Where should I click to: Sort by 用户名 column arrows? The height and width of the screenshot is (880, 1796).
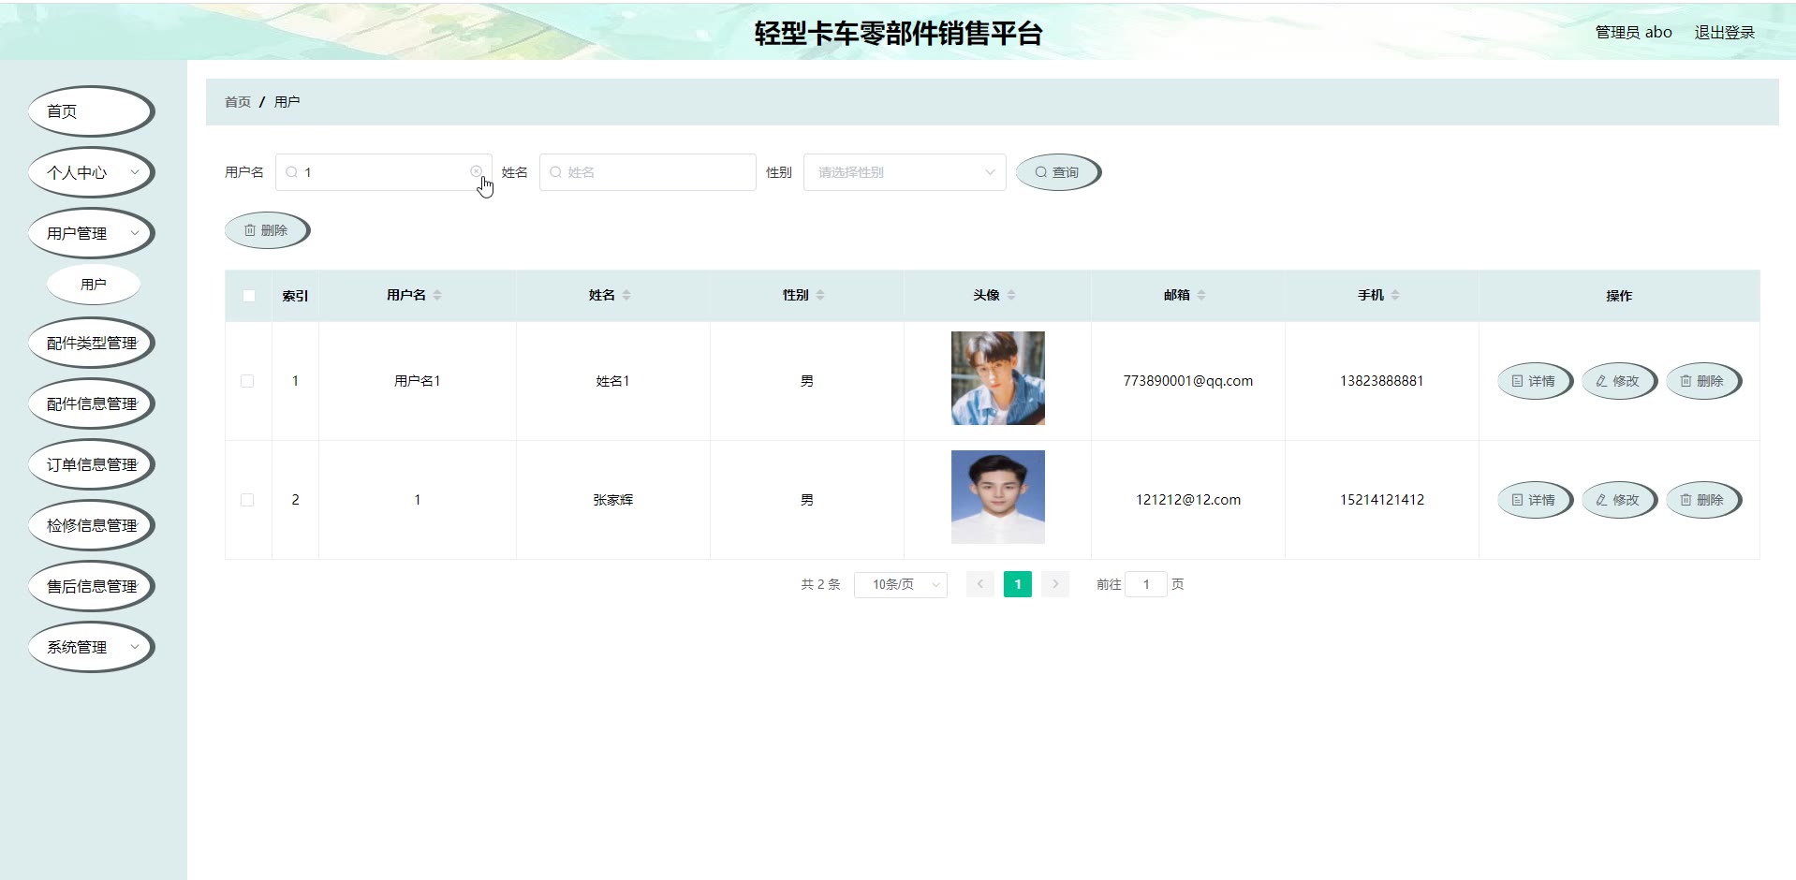tap(437, 295)
